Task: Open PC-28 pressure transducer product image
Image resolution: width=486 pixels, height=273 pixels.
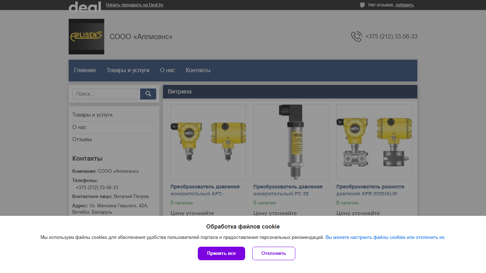Action: (x=291, y=142)
